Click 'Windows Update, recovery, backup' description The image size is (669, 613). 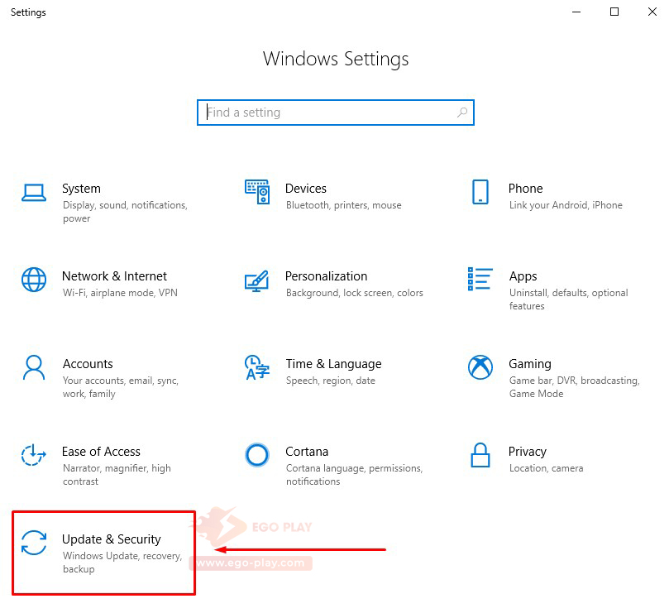pyautogui.click(x=122, y=563)
